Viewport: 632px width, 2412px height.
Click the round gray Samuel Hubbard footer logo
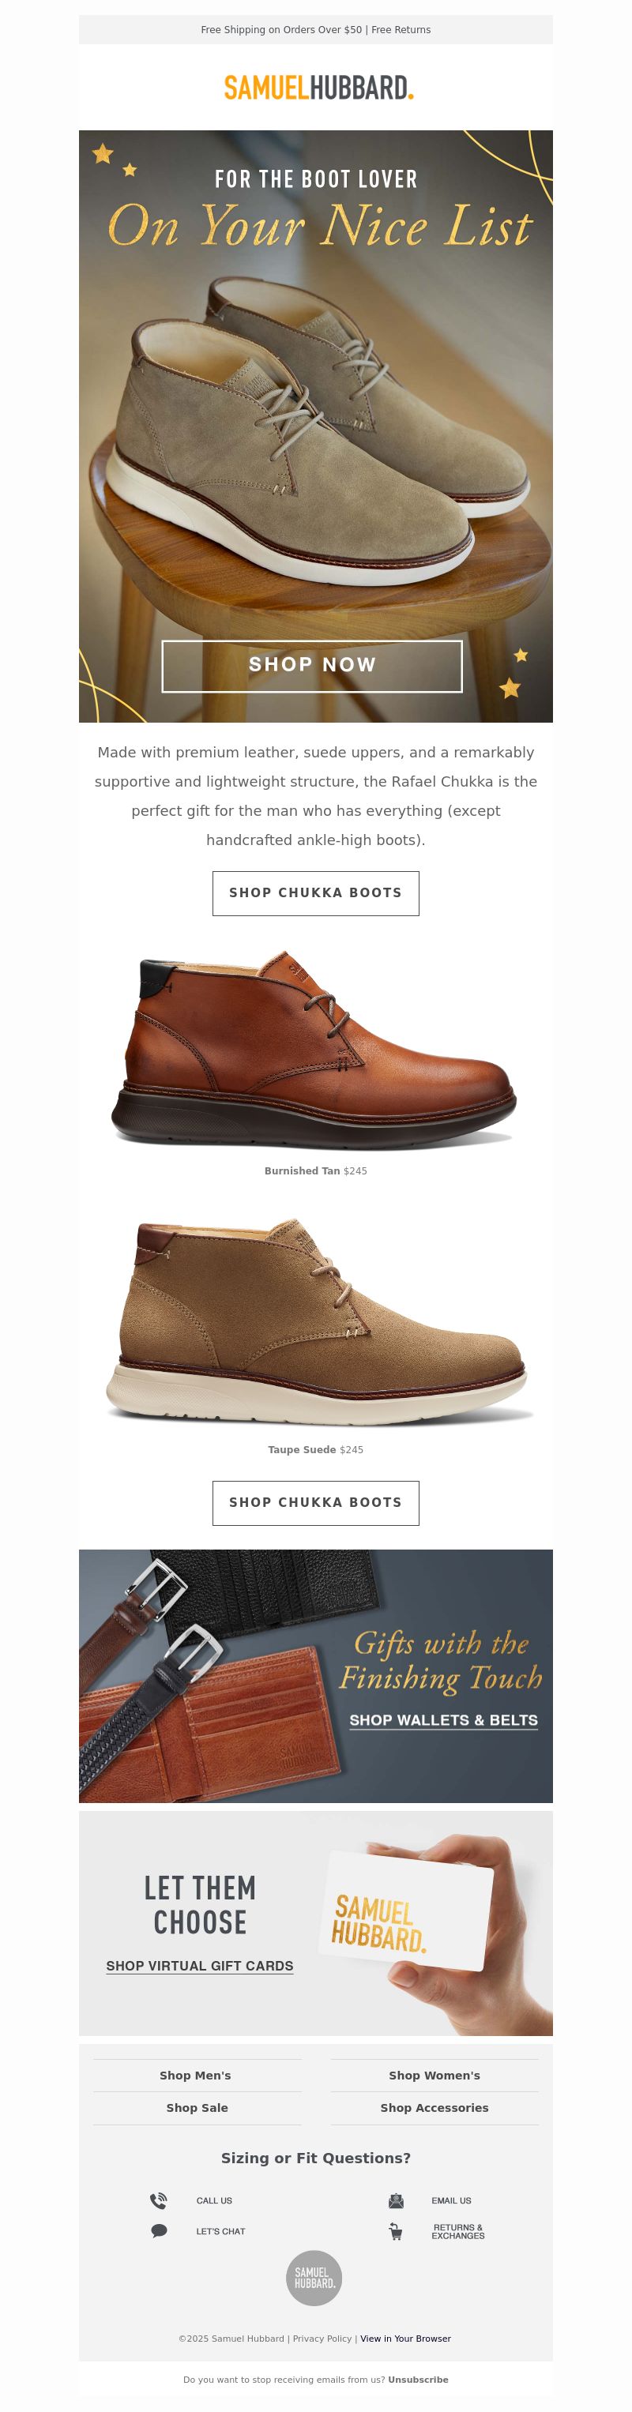click(314, 2278)
